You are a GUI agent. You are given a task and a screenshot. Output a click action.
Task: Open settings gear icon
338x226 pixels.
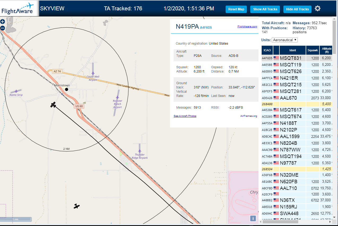pyautogui.click(x=318, y=8)
